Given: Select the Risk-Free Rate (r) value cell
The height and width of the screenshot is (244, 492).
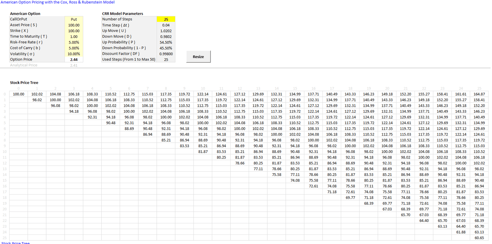Looking at the screenshot, I should [74, 42].
